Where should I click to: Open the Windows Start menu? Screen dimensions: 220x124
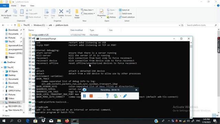(x=4, y=121)
